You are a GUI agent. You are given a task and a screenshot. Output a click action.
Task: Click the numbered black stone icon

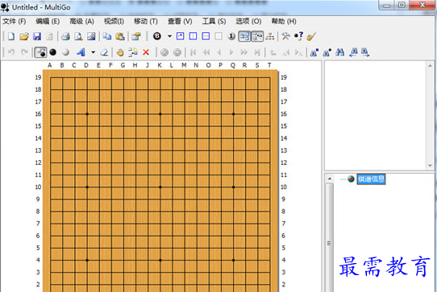[157, 36]
